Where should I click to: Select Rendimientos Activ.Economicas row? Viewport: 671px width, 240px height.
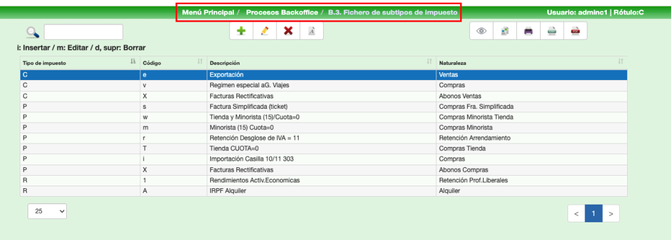click(x=324, y=180)
